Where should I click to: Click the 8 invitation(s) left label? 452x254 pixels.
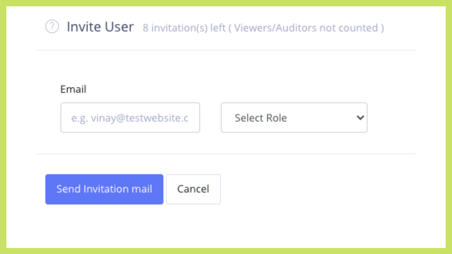[184, 28]
